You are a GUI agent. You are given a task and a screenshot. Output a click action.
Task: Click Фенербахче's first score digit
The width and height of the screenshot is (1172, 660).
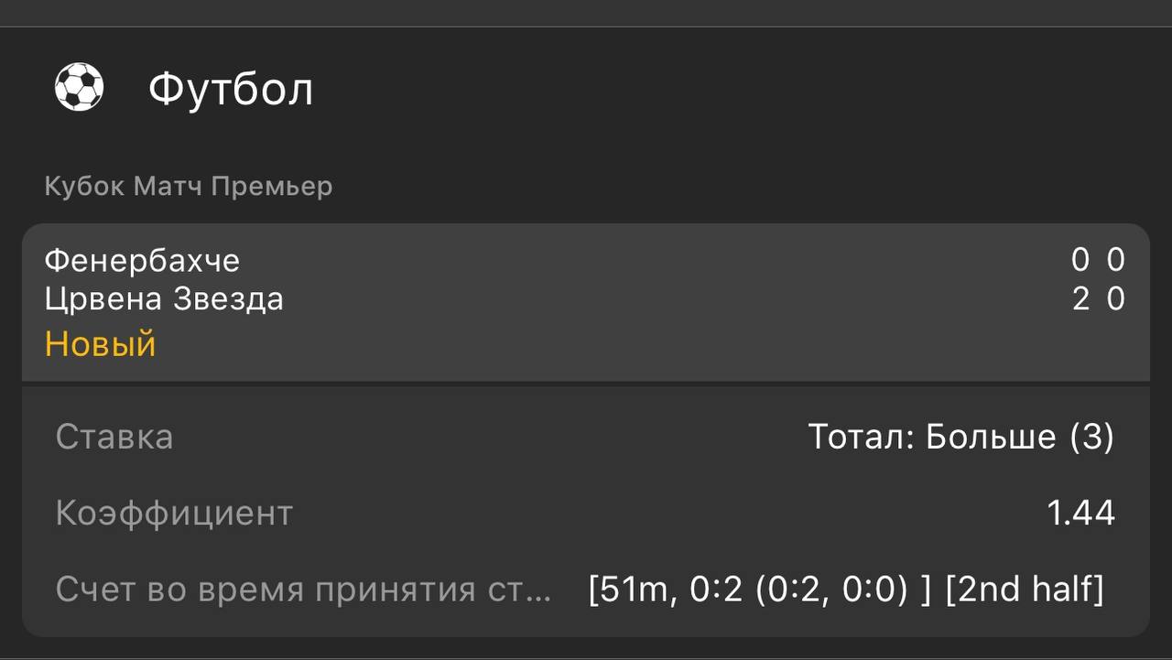[x=1080, y=261]
